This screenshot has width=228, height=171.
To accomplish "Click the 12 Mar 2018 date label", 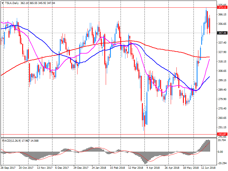I will [x=135, y=168].
